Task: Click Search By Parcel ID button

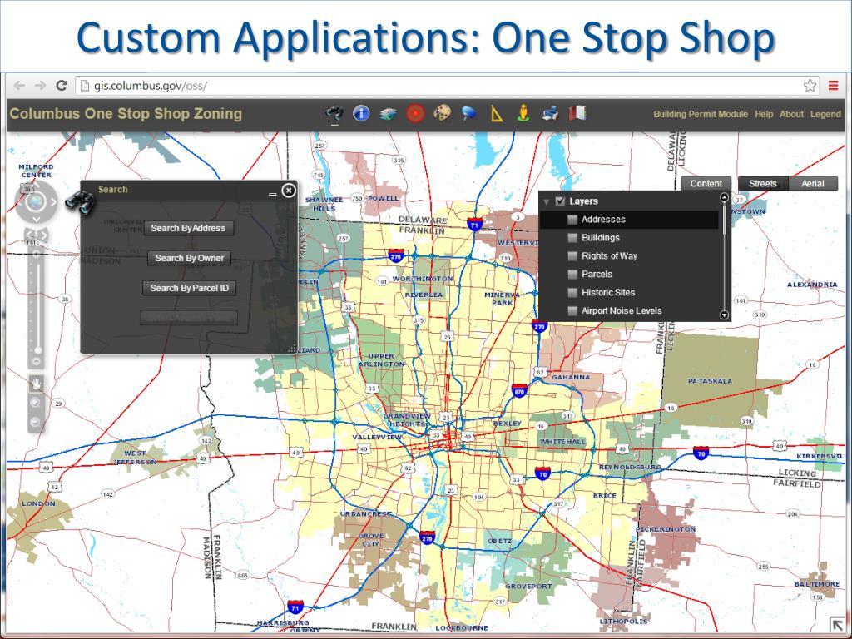Action: coord(189,288)
